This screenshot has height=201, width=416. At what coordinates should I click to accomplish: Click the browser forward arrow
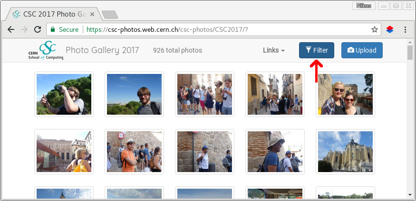24,29
